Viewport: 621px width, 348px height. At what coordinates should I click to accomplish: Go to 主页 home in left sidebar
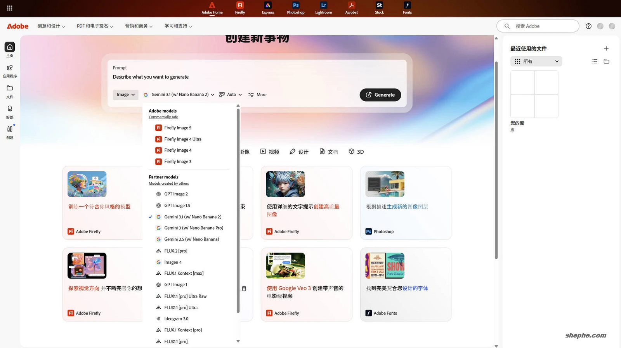(10, 50)
